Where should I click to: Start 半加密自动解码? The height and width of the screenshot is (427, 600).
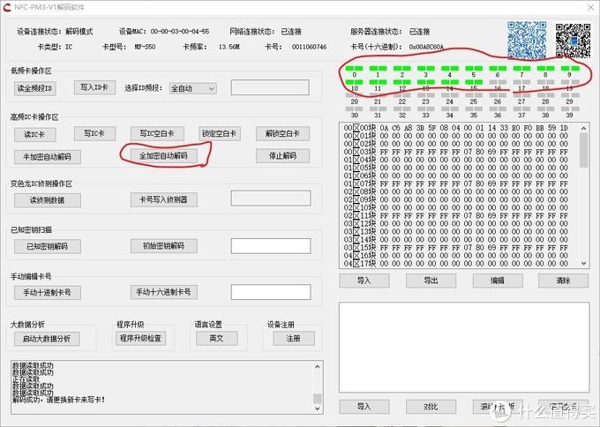pos(47,157)
